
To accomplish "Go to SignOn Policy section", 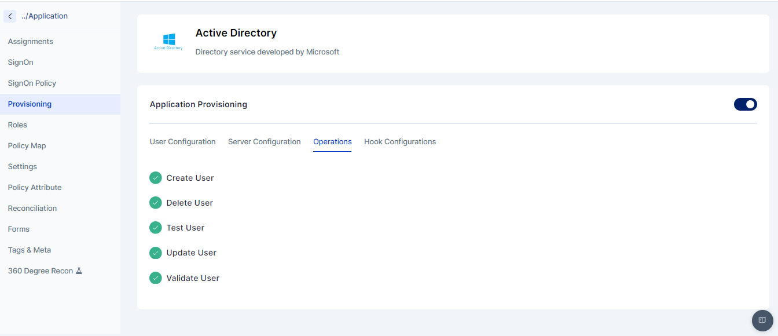I will (32, 83).
